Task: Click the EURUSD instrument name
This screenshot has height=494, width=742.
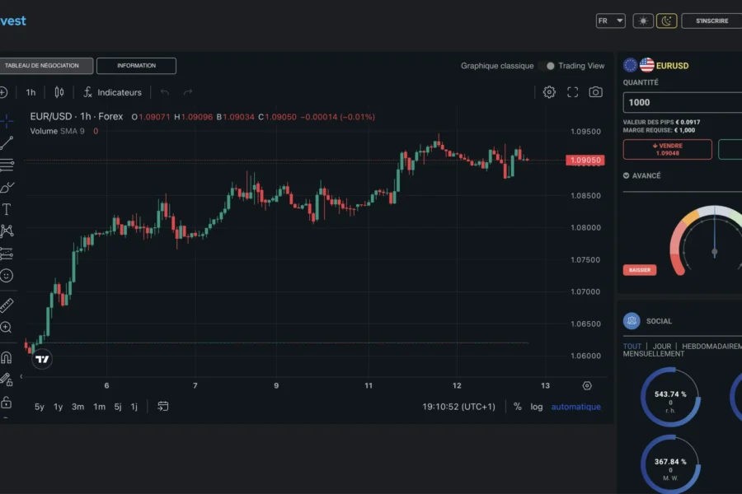Action: click(x=672, y=66)
